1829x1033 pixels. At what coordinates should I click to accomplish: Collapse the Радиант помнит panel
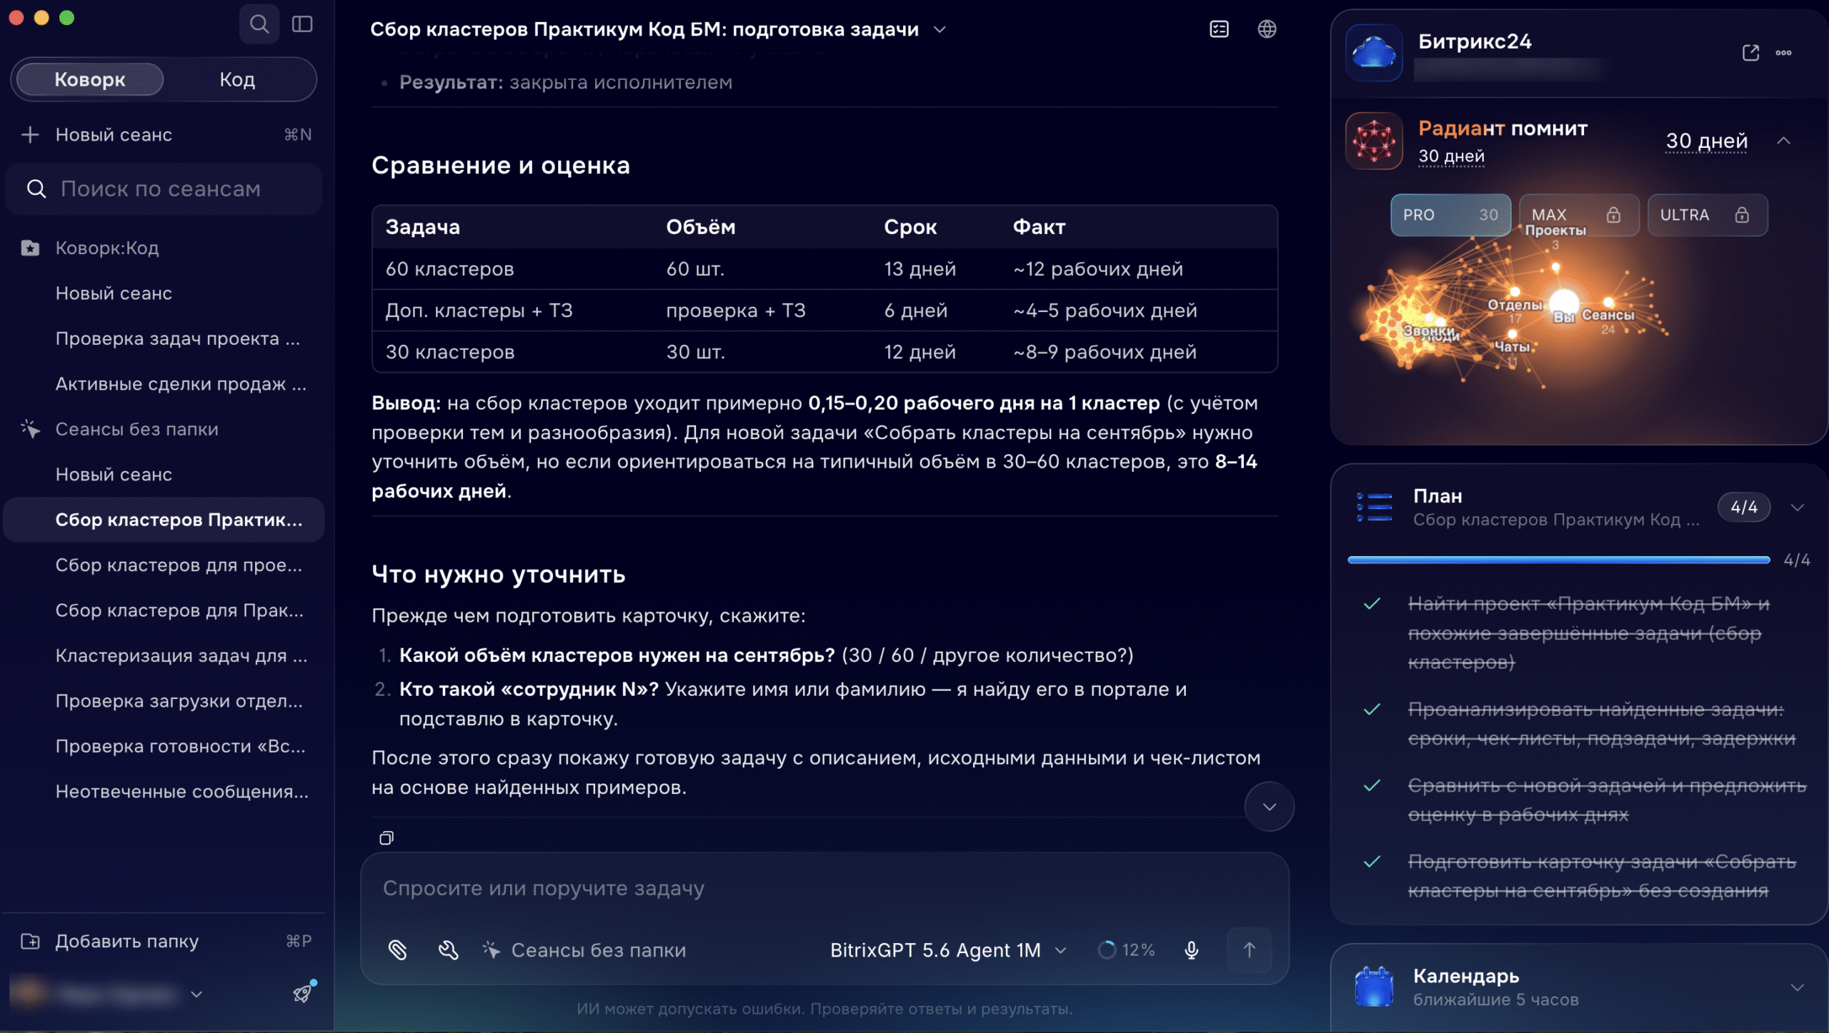click(1784, 141)
